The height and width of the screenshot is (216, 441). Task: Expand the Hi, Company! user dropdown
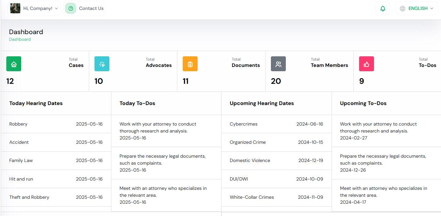pyautogui.click(x=40, y=9)
